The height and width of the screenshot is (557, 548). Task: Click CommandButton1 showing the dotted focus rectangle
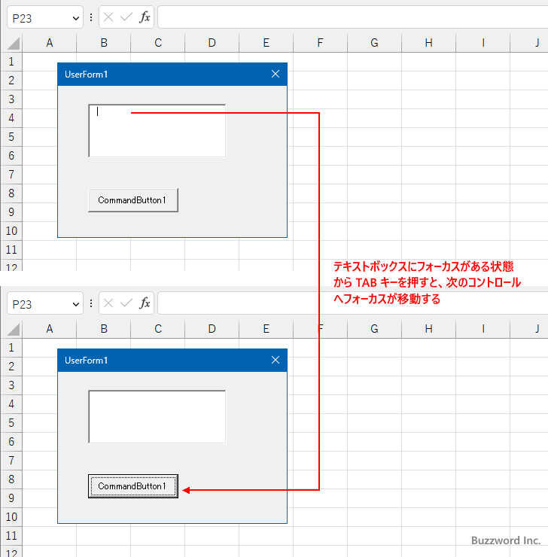[133, 486]
